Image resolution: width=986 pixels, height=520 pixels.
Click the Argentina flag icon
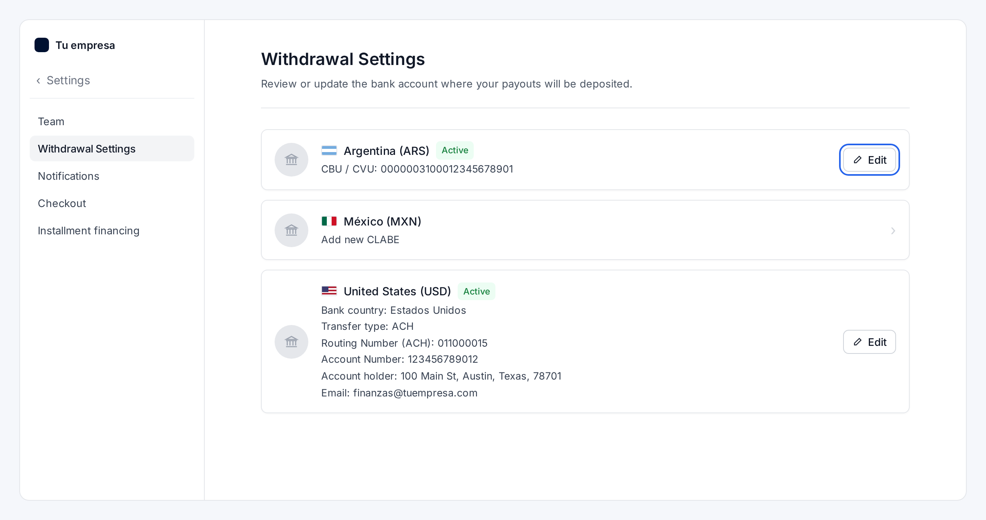[329, 150]
